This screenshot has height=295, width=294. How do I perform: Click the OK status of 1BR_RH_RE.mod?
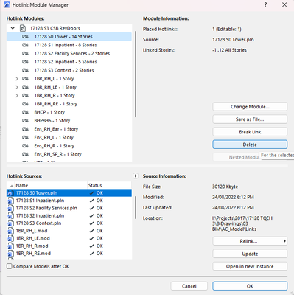tap(97, 254)
